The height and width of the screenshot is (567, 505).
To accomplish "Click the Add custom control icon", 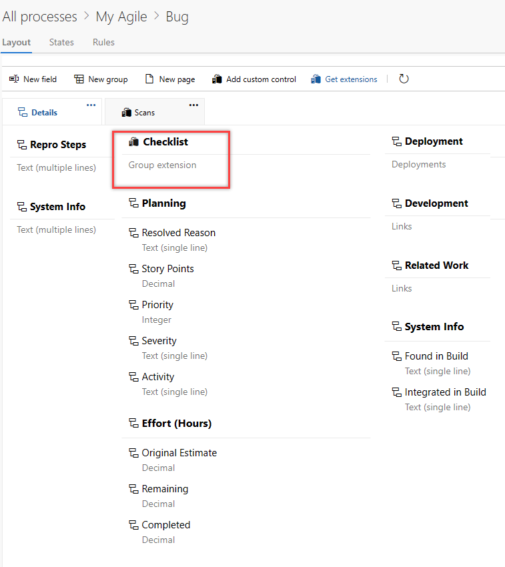I will click(x=217, y=78).
